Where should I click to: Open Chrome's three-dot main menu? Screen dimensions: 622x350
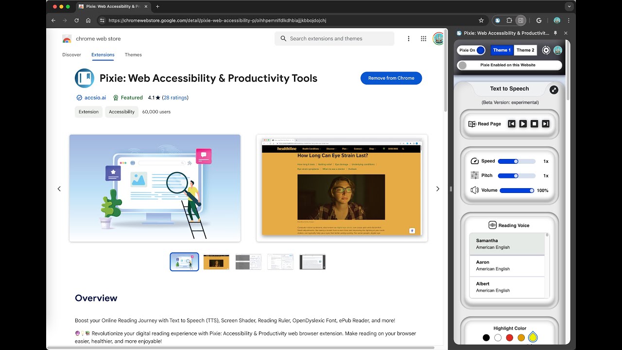[569, 20]
